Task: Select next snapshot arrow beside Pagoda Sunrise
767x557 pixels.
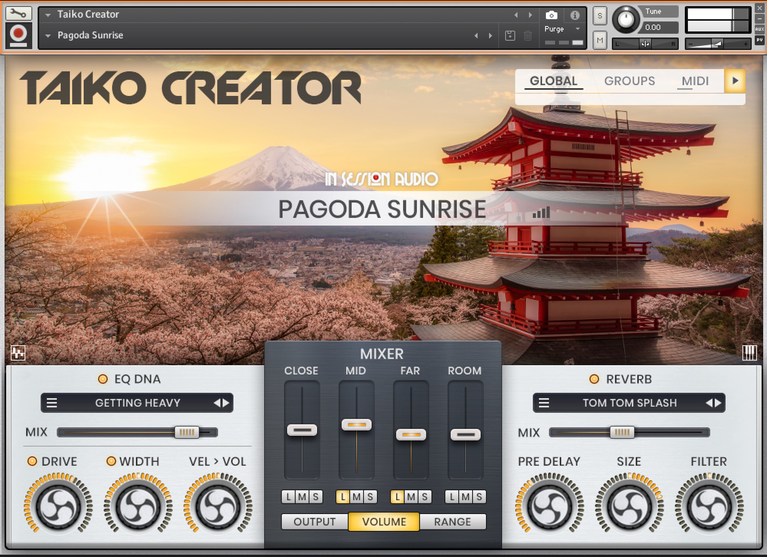Action: [x=490, y=36]
